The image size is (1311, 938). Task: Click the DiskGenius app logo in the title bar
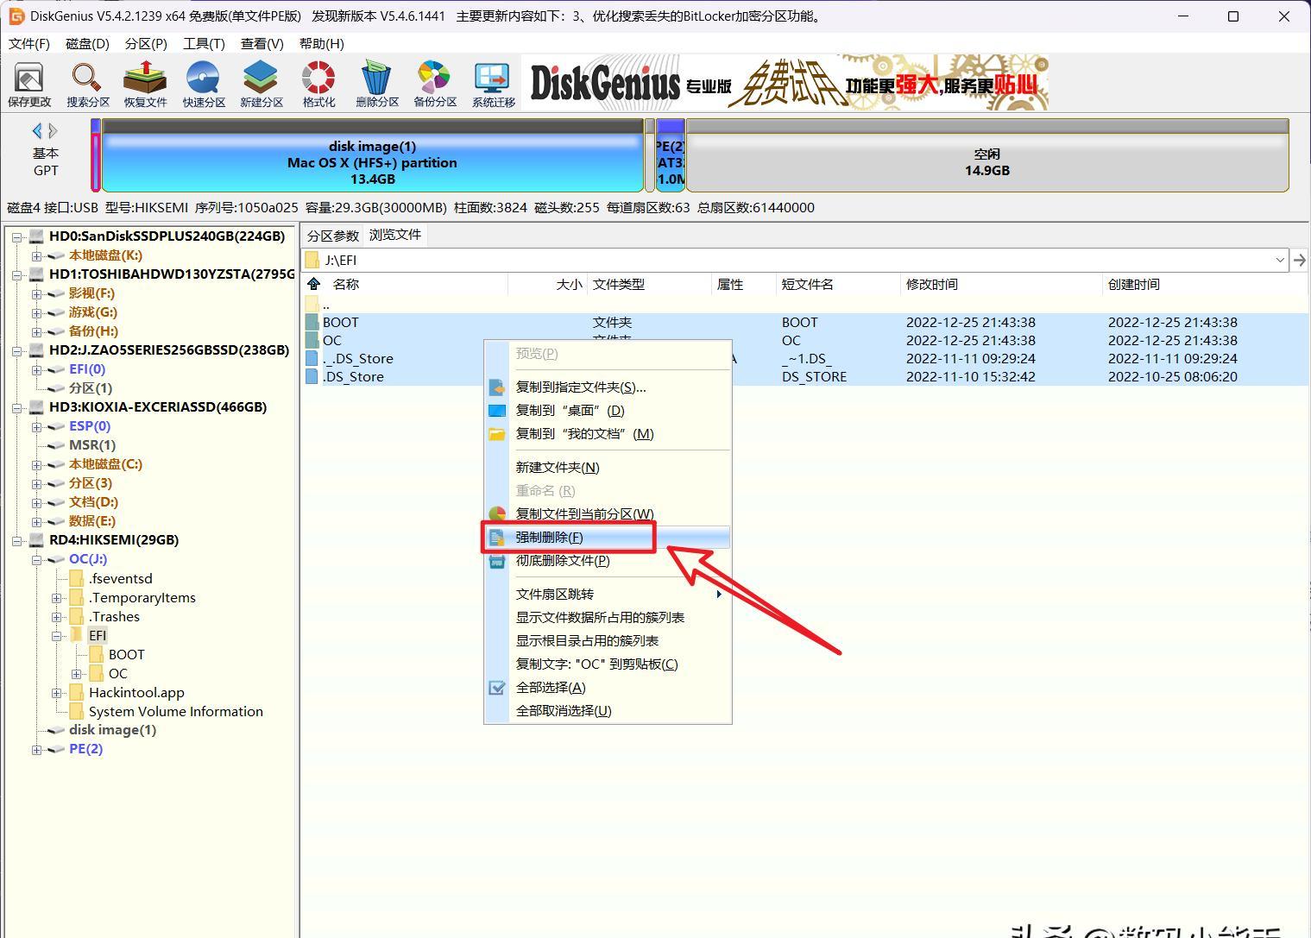tap(16, 16)
